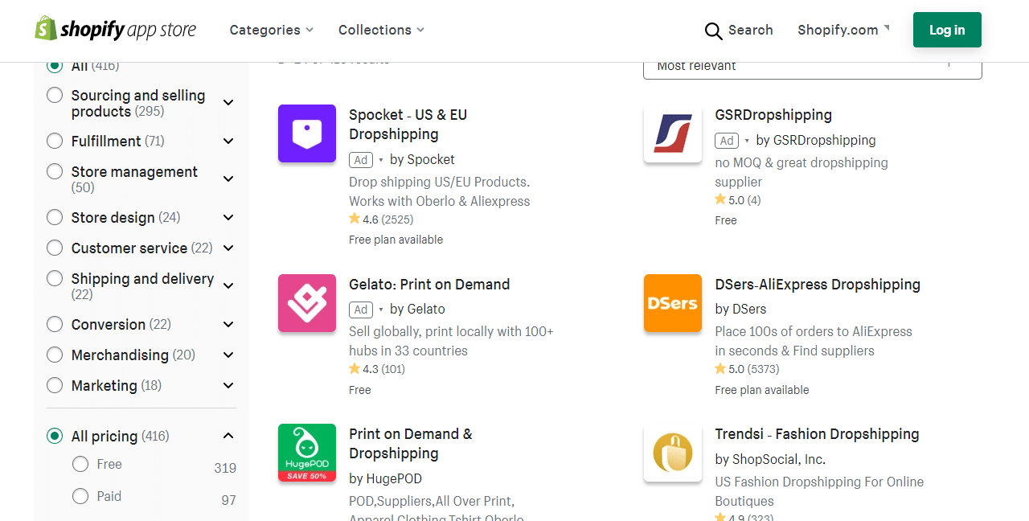Expand the Sourcing and selling products category

coord(228,103)
